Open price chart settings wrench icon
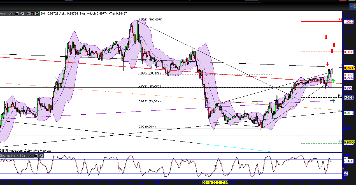Screen dimensions: 356x185 11,13
